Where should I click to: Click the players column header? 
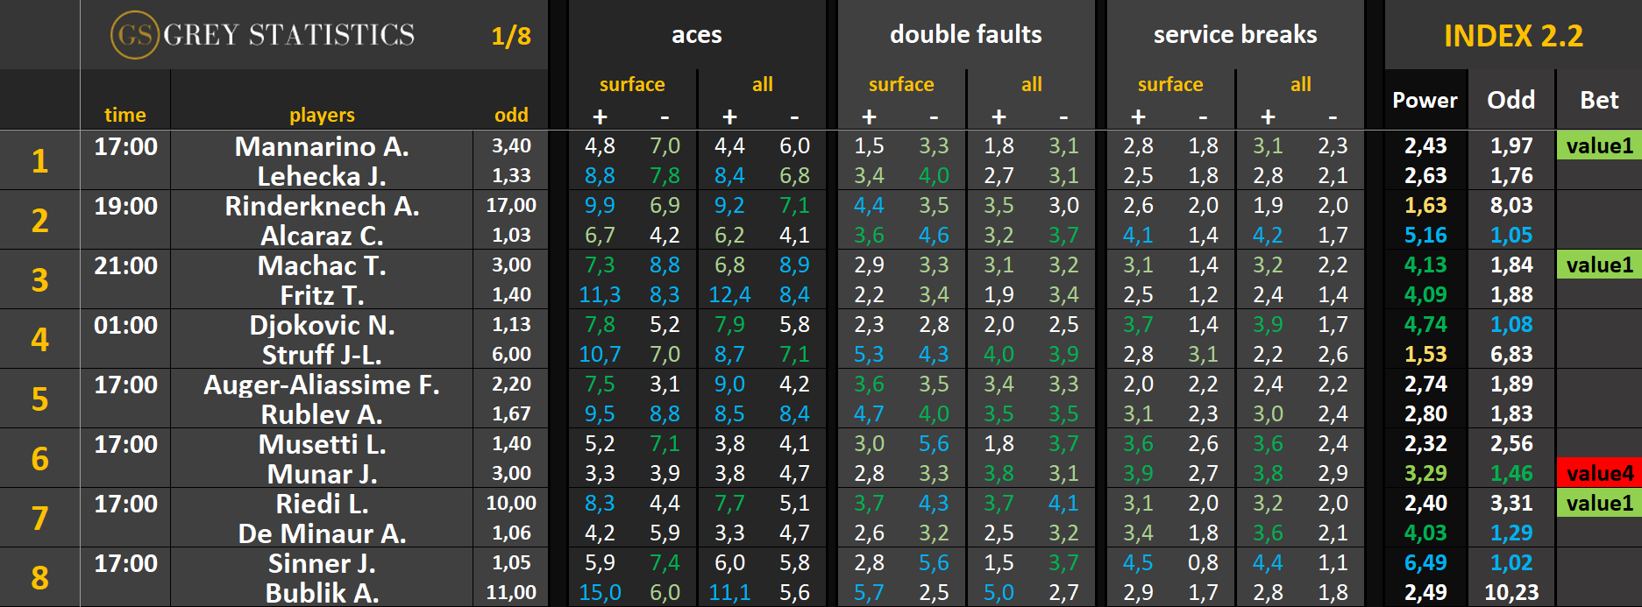pyautogui.click(x=322, y=115)
